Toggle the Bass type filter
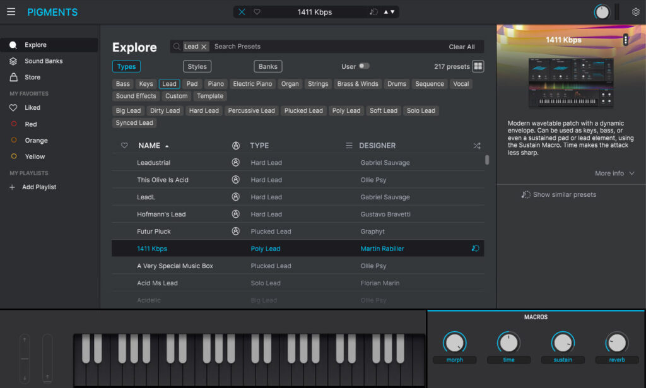Image resolution: width=646 pixels, height=388 pixels. point(123,84)
